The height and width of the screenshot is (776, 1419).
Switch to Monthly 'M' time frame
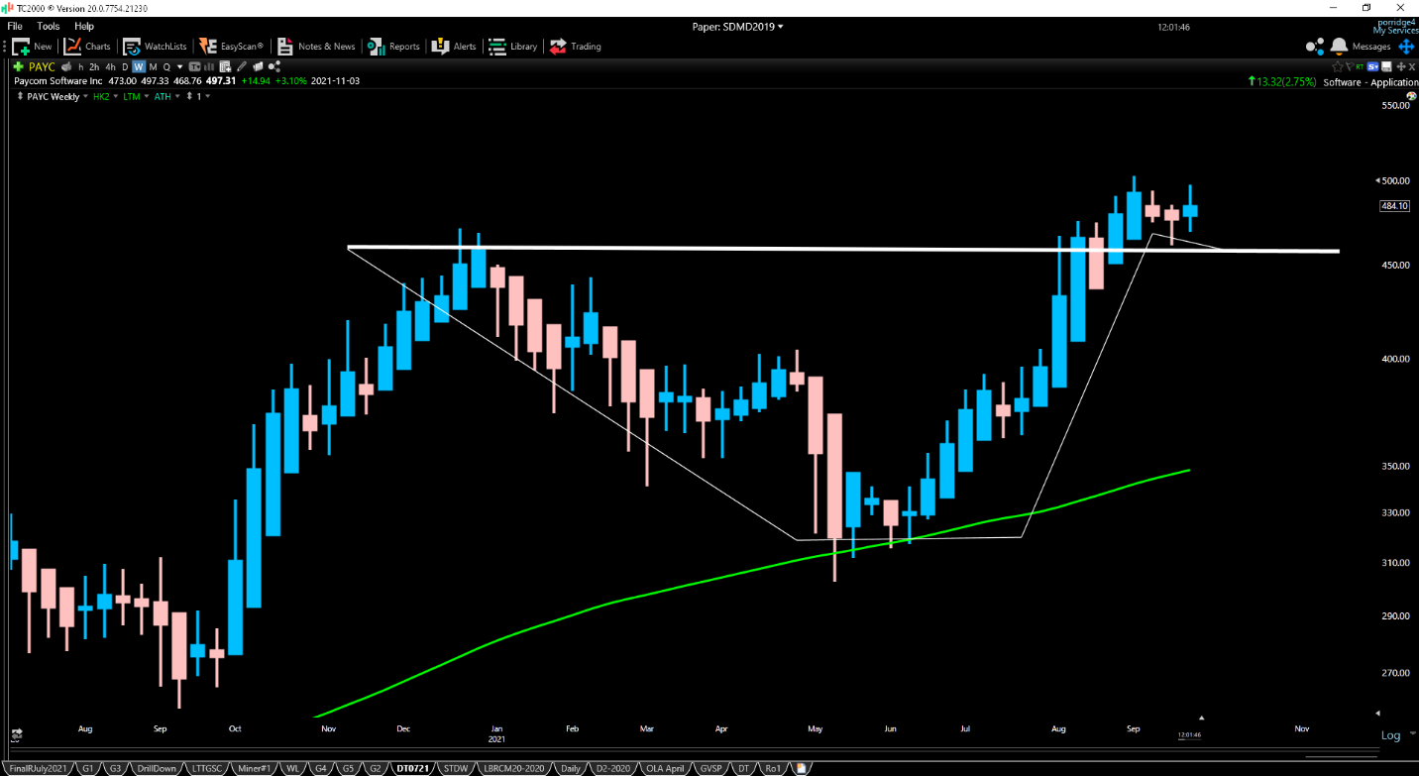click(x=153, y=66)
